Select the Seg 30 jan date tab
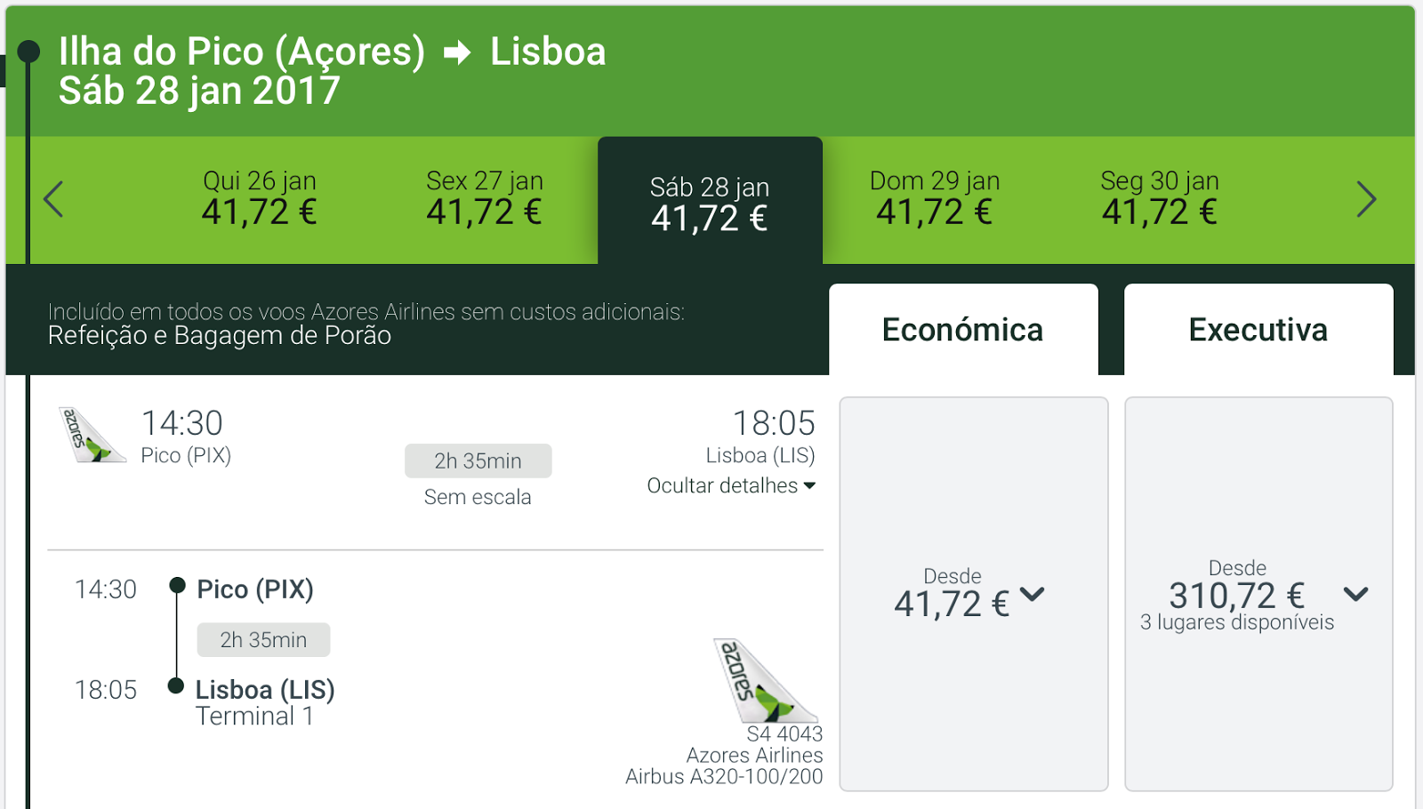1423x809 pixels. tap(1160, 199)
